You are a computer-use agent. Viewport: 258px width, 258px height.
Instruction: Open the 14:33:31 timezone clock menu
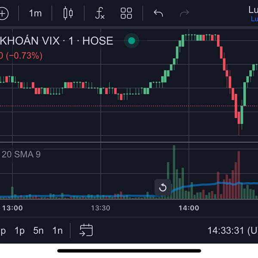tap(233, 230)
